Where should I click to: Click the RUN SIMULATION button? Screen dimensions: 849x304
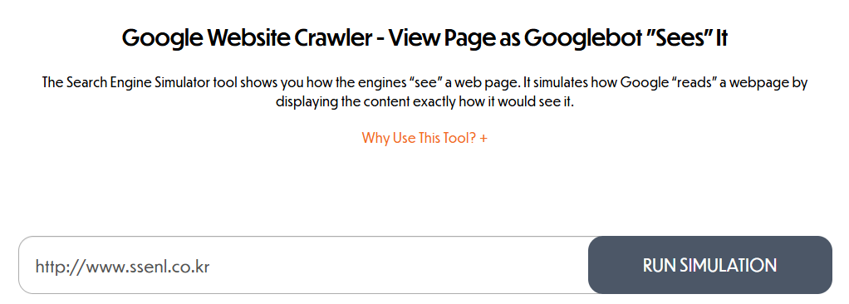tap(709, 265)
